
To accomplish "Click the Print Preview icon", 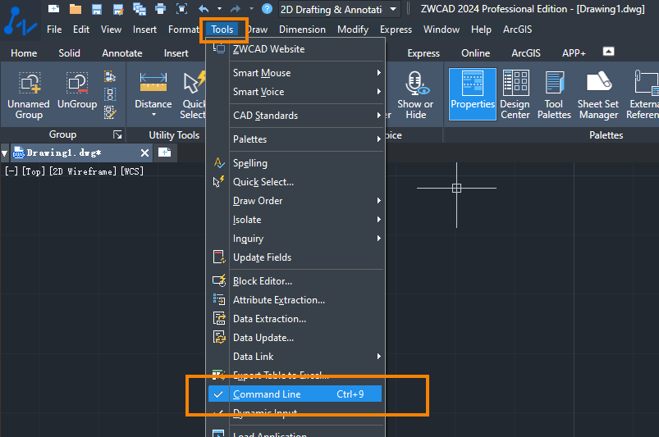I will click(x=181, y=9).
